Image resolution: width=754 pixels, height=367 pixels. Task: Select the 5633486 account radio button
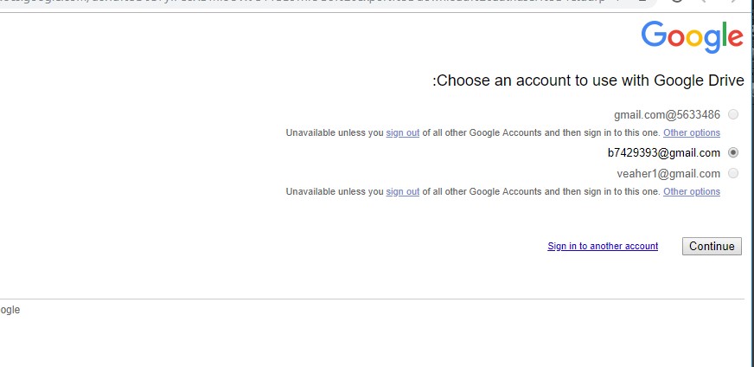coord(733,114)
